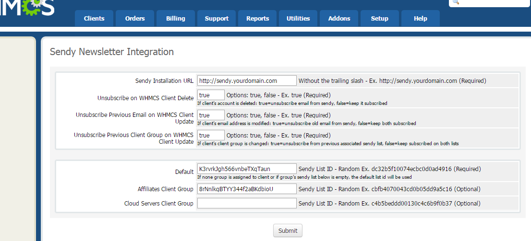Open the Billing menu
The image size is (531, 241).
176,19
